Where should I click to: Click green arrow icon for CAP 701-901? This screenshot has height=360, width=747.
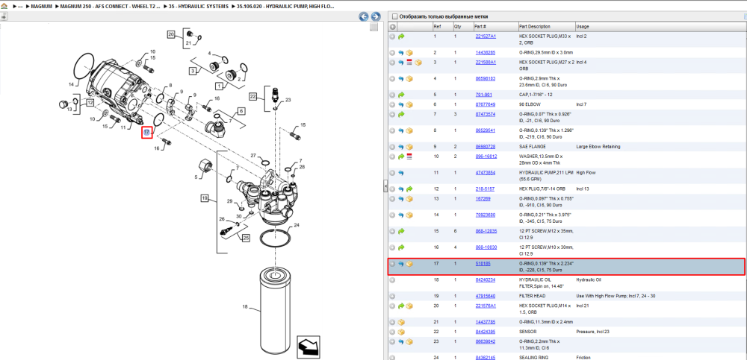pos(401,95)
